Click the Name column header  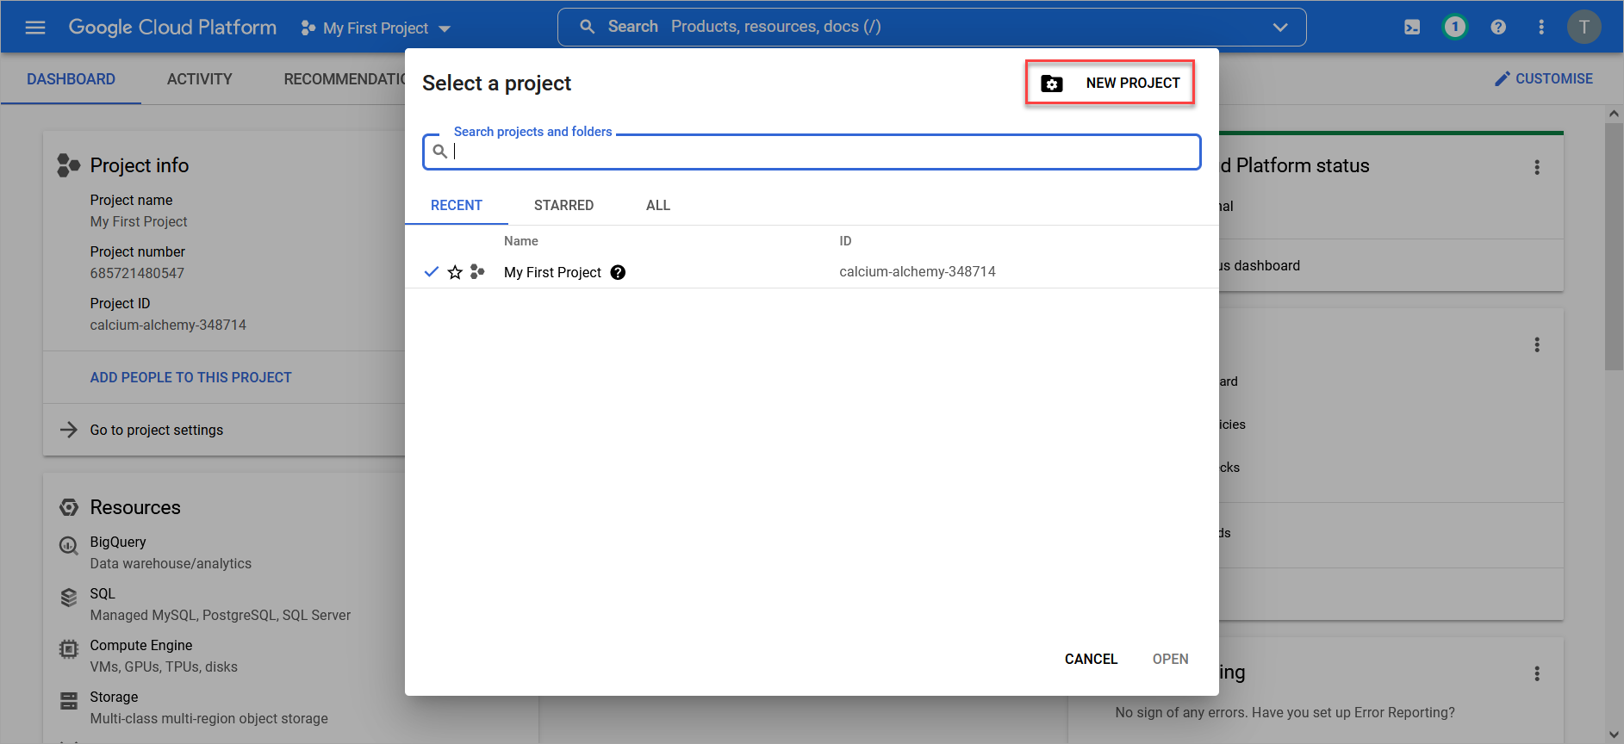click(x=521, y=241)
